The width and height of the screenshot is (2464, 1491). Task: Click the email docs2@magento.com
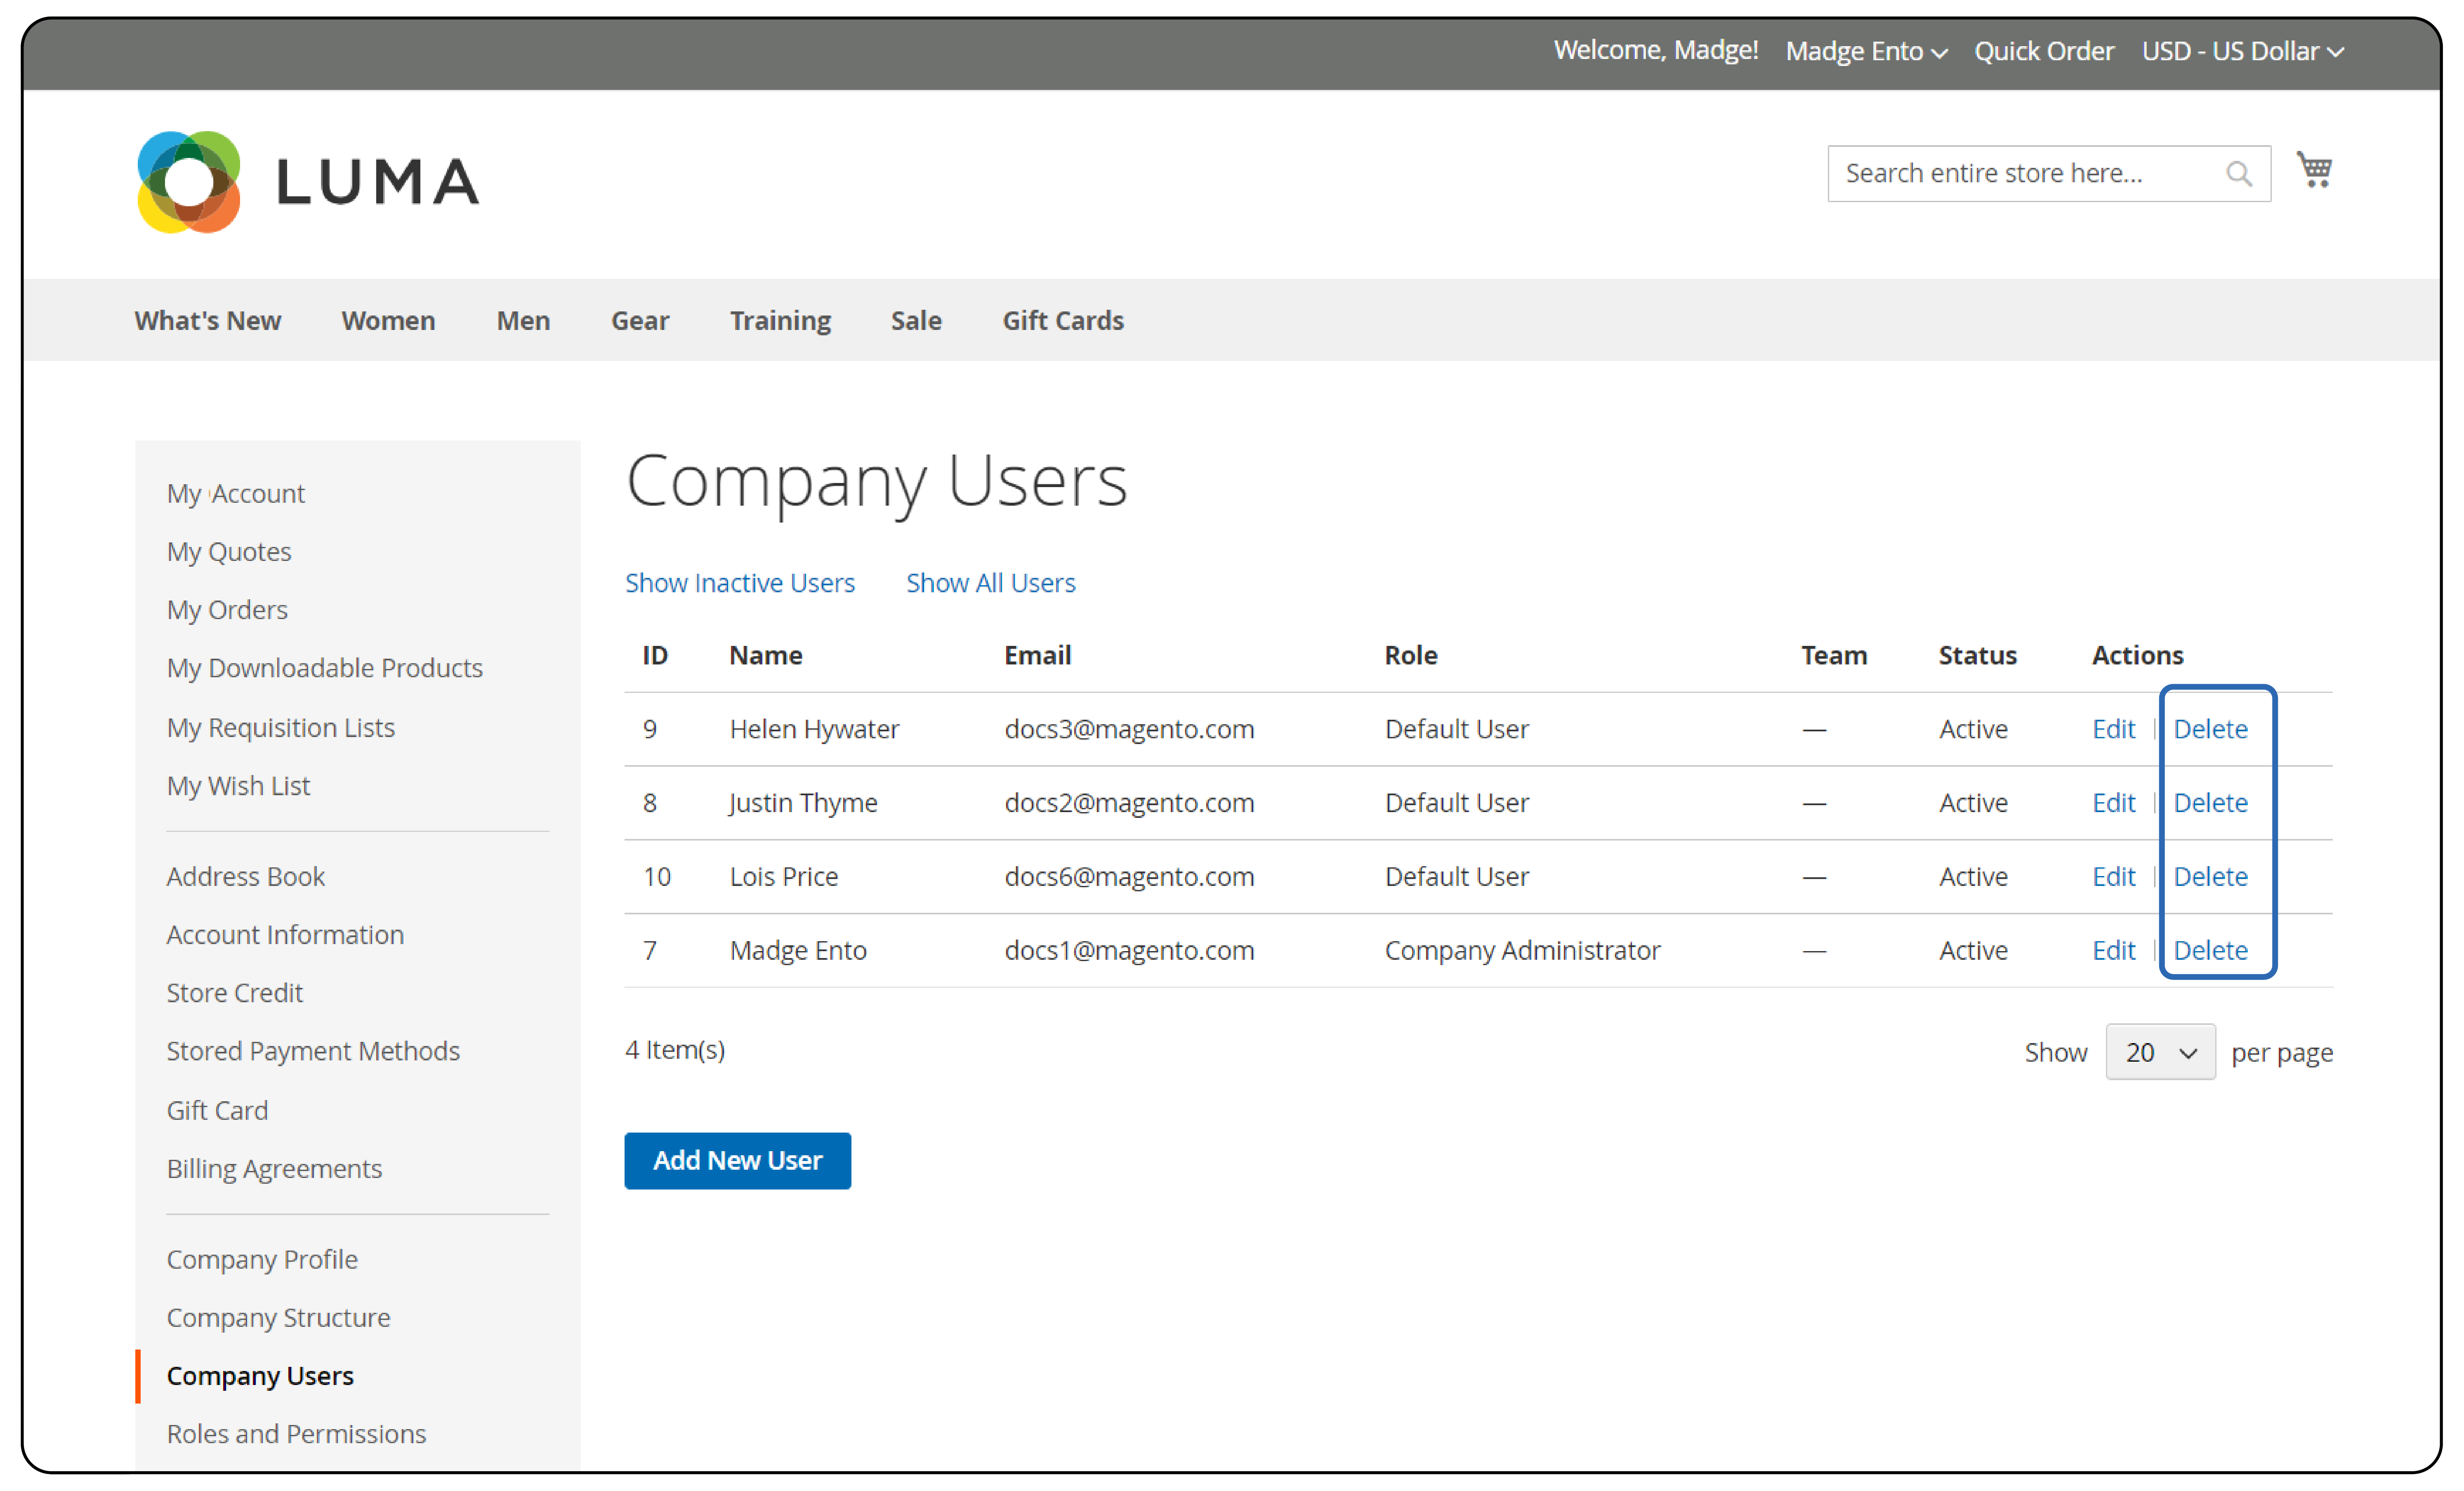pyautogui.click(x=1129, y=803)
